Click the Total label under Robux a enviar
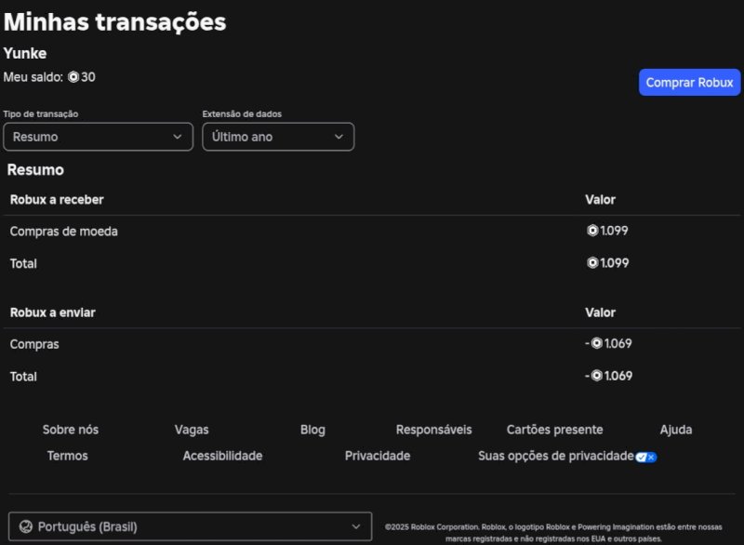The height and width of the screenshot is (545, 744). pyautogui.click(x=23, y=377)
